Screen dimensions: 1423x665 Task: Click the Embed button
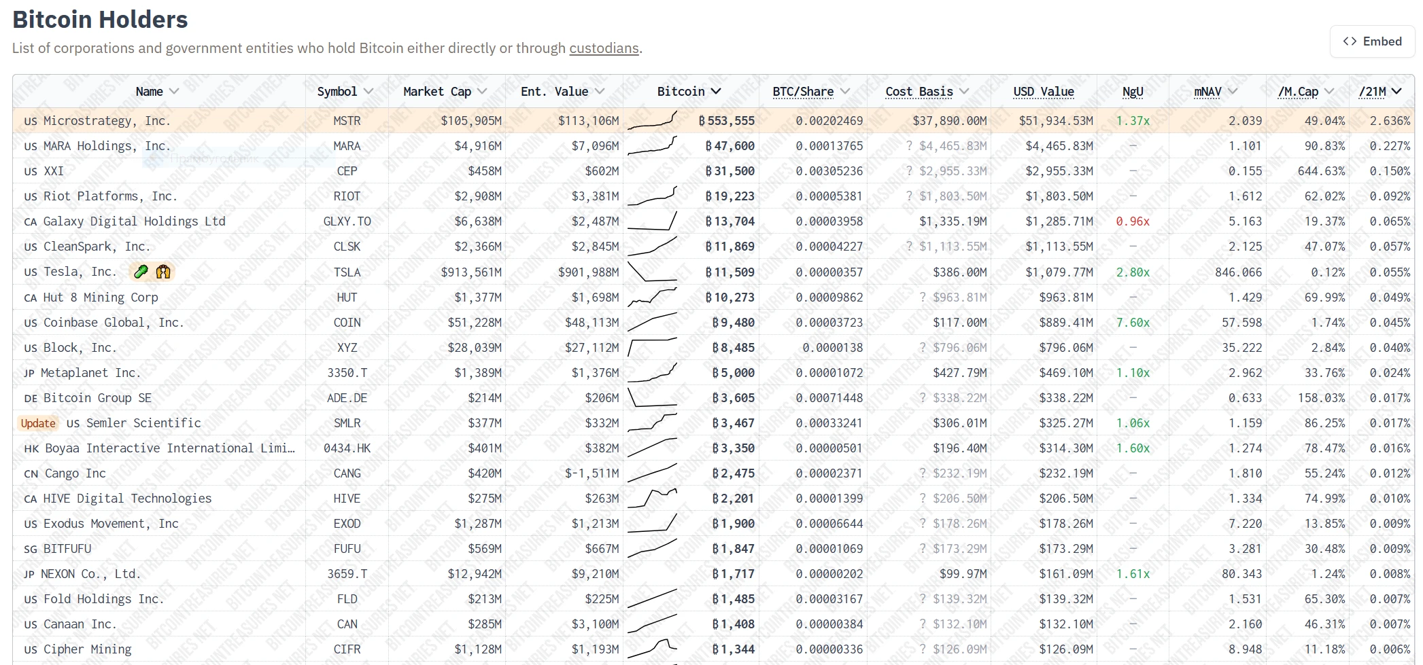click(1372, 41)
